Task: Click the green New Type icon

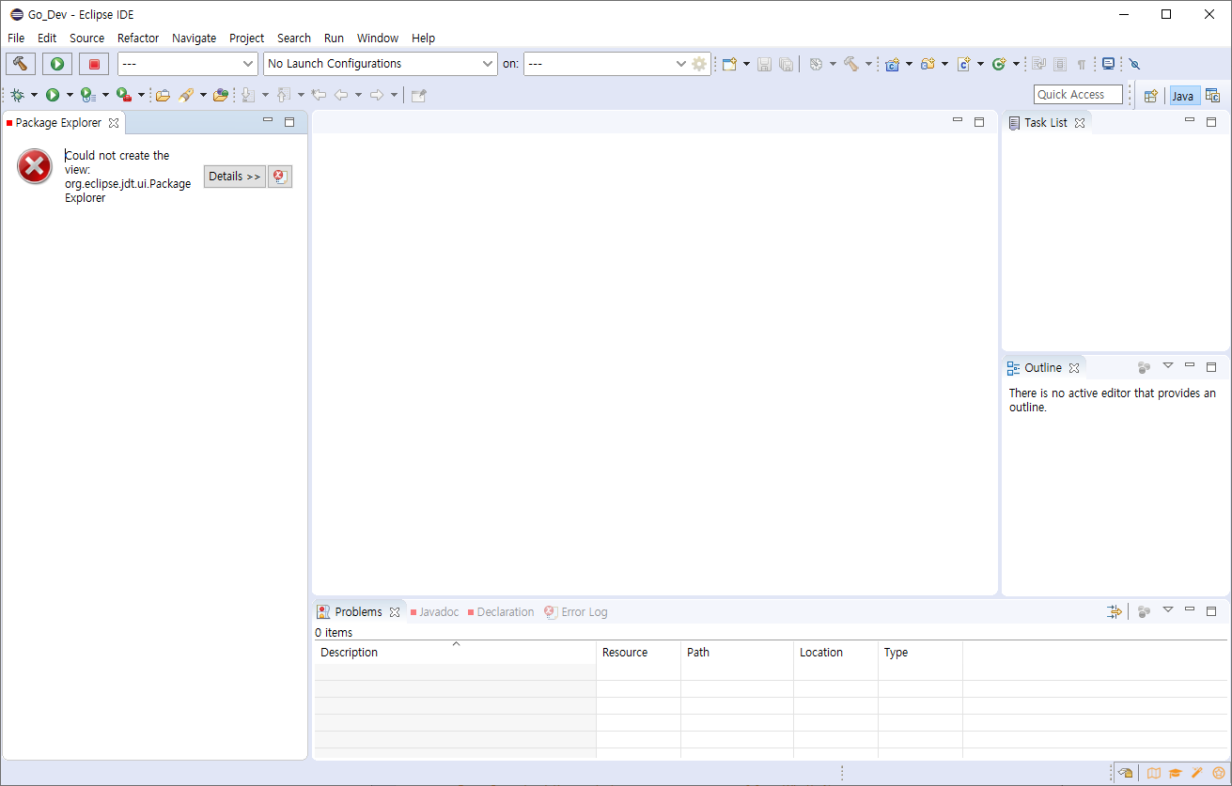Action: tap(999, 64)
